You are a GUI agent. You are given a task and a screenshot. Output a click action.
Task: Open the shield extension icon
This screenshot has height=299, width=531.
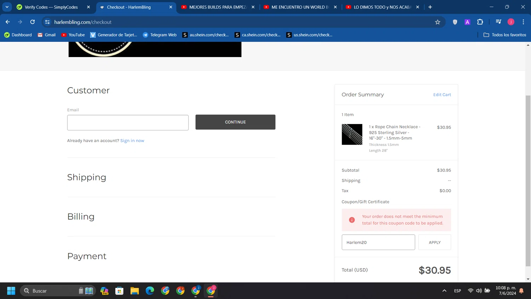coord(455,22)
